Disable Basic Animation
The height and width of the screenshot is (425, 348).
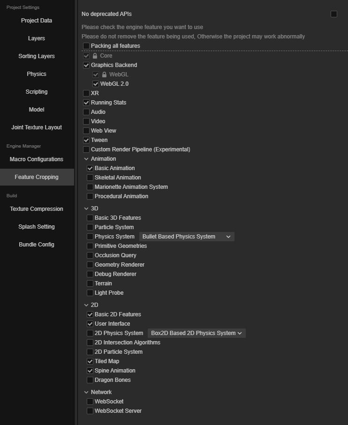point(90,168)
